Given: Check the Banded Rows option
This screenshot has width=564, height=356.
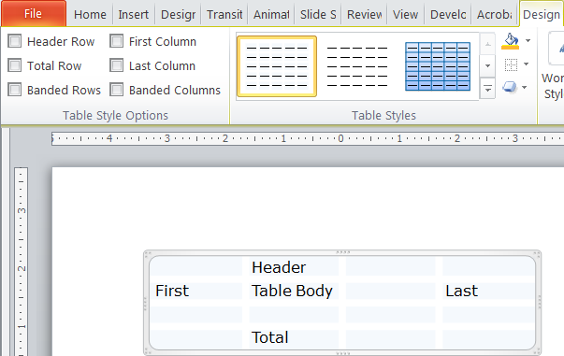Looking at the screenshot, I should click(15, 90).
